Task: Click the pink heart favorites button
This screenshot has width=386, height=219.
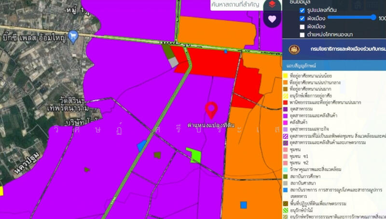Action: pyautogui.click(x=273, y=19)
